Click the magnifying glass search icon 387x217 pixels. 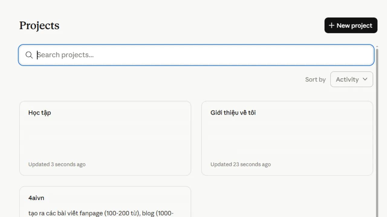tap(29, 55)
